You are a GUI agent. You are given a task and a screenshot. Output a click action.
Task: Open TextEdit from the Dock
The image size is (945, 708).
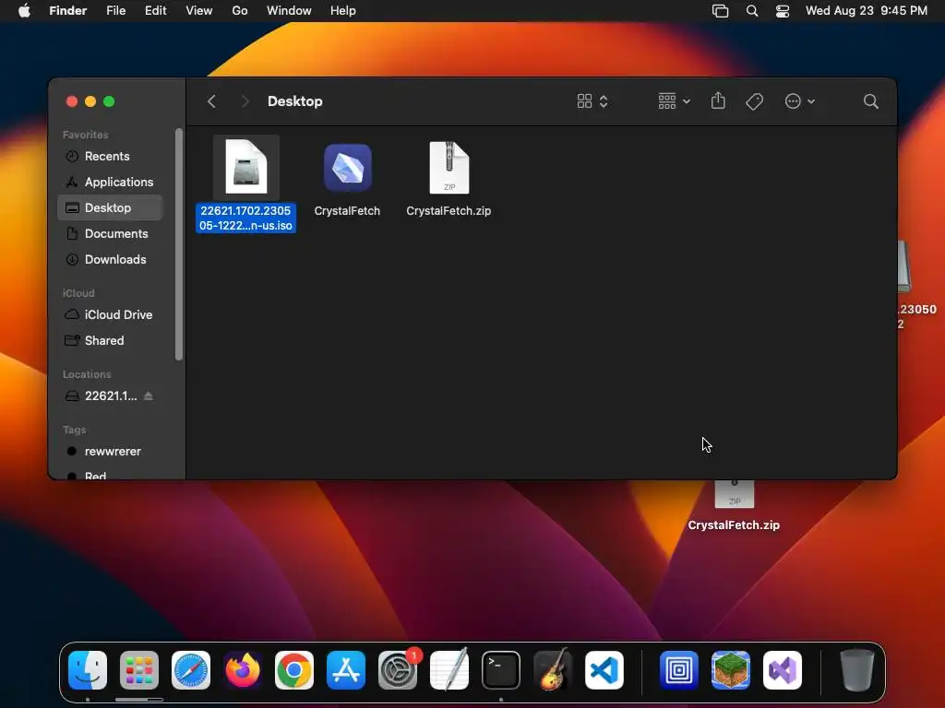click(449, 669)
